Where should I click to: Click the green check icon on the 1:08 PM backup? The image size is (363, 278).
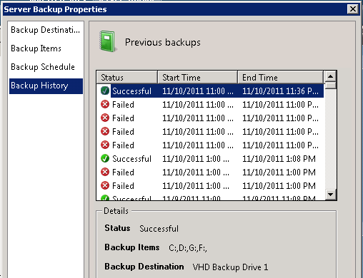[105, 158]
